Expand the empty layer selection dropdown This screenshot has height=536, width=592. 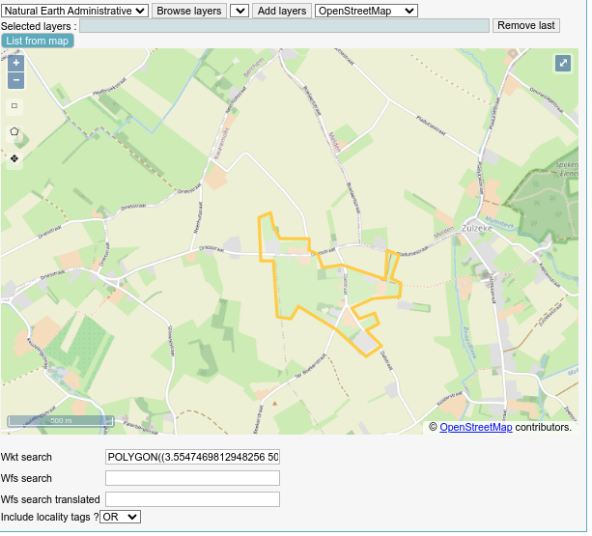tap(240, 11)
